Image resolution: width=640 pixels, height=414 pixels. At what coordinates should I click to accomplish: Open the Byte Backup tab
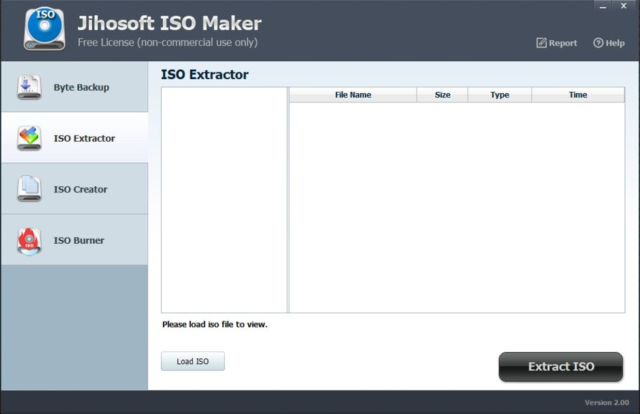(x=75, y=87)
